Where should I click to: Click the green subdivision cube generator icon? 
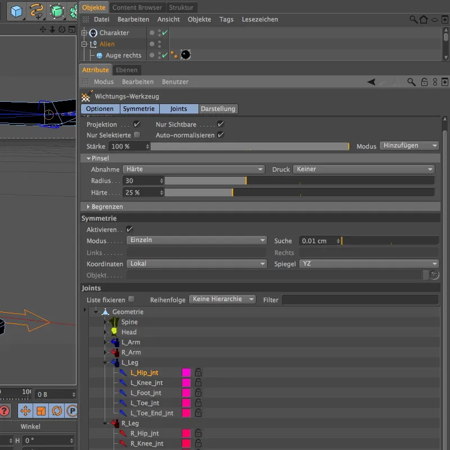pyautogui.click(x=57, y=11)
